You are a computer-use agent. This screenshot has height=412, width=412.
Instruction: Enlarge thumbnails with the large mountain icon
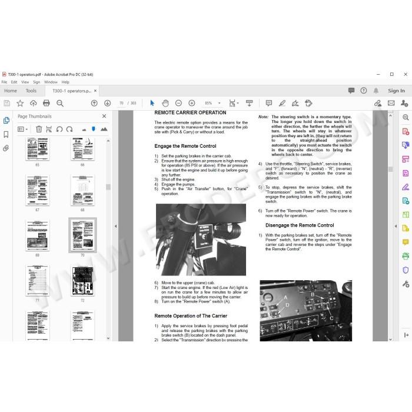[104, 129]
